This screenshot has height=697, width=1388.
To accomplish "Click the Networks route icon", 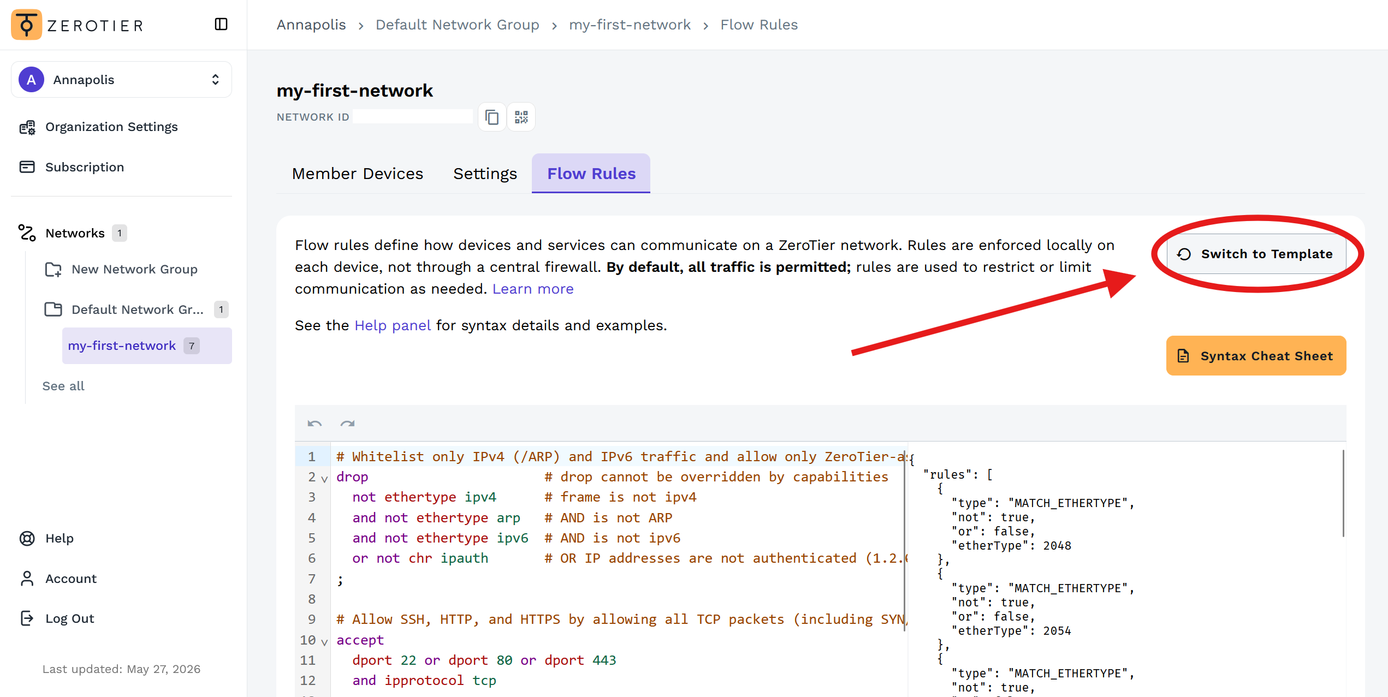I will (x=27, y=233).
